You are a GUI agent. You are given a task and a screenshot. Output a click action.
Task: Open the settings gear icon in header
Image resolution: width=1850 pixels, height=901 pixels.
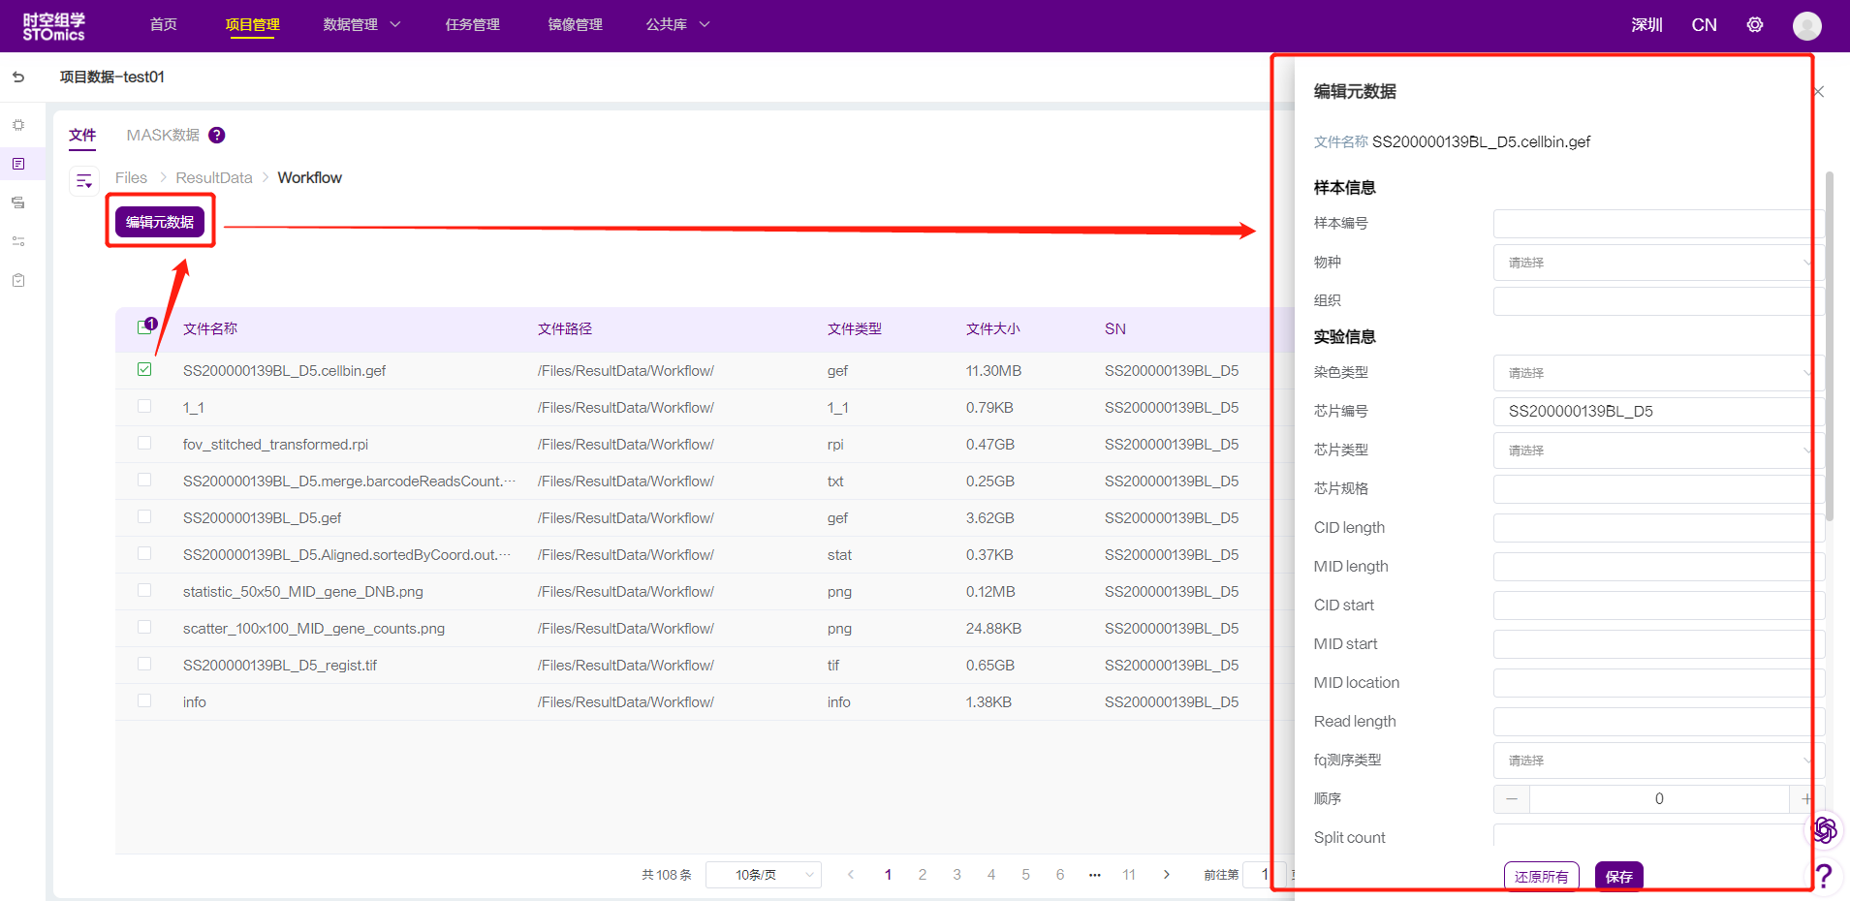pyautogui.click(x=1755, y=25)
